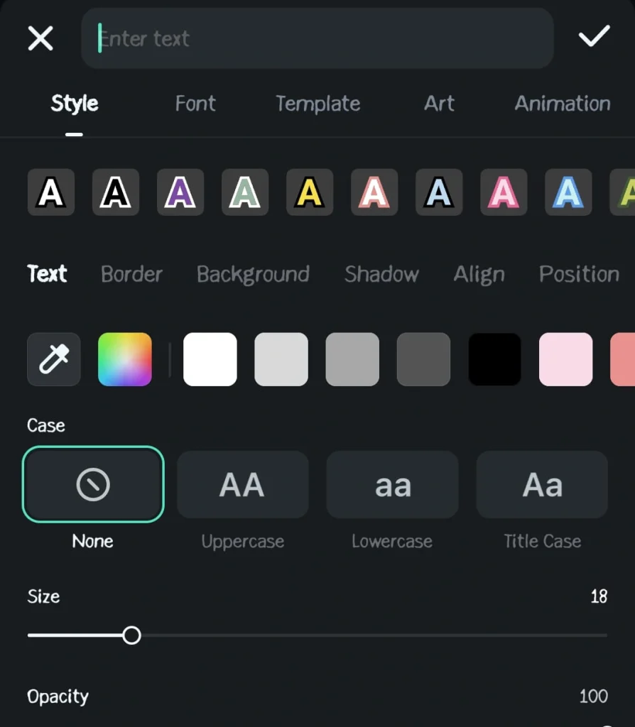
Task: Click the Enter text input field
Action: click(x=317, y=38)
